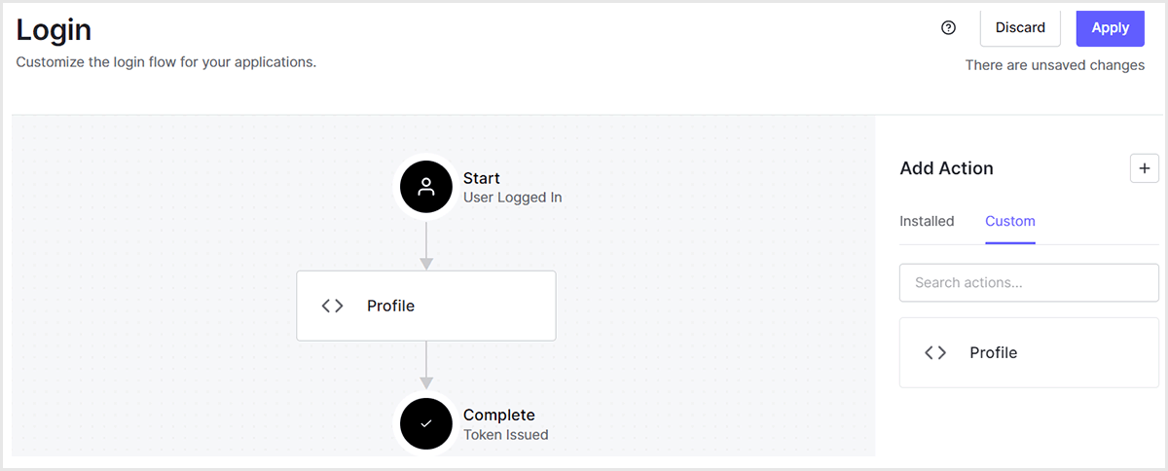Discard the unsaved changes
The image size is (1168, 471).
click(x=1020, y=28)
